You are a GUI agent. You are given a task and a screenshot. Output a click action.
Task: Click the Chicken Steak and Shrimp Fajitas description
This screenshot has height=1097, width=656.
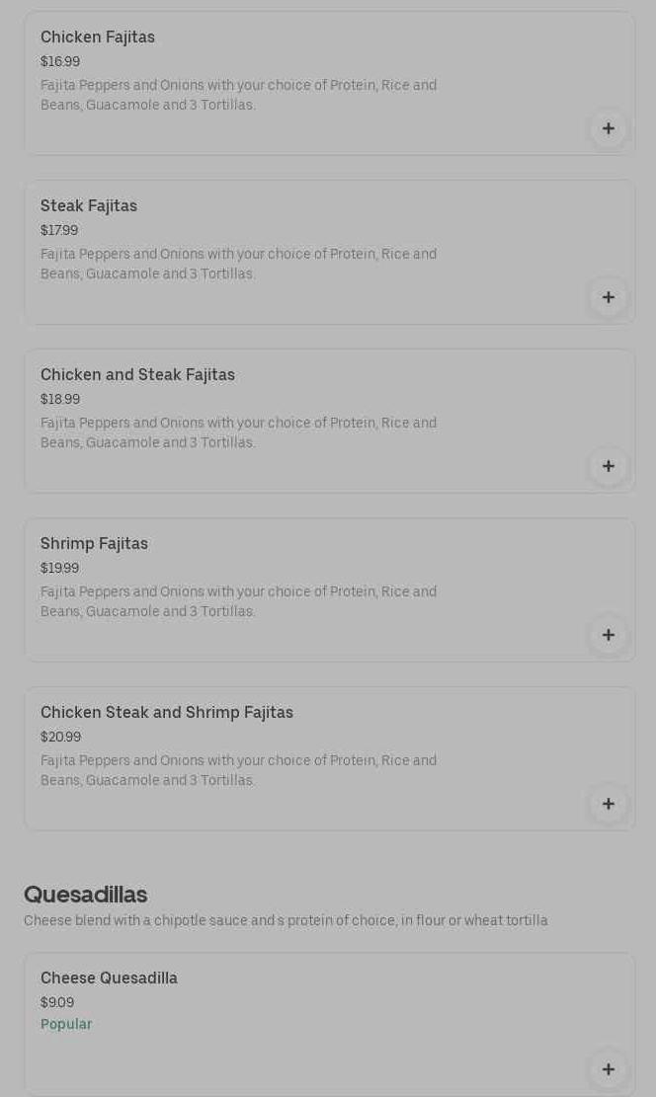[238, 770]
